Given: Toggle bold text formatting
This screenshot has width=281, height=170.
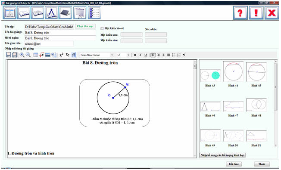Looking at the screenshot, I should tap(135, 55).
